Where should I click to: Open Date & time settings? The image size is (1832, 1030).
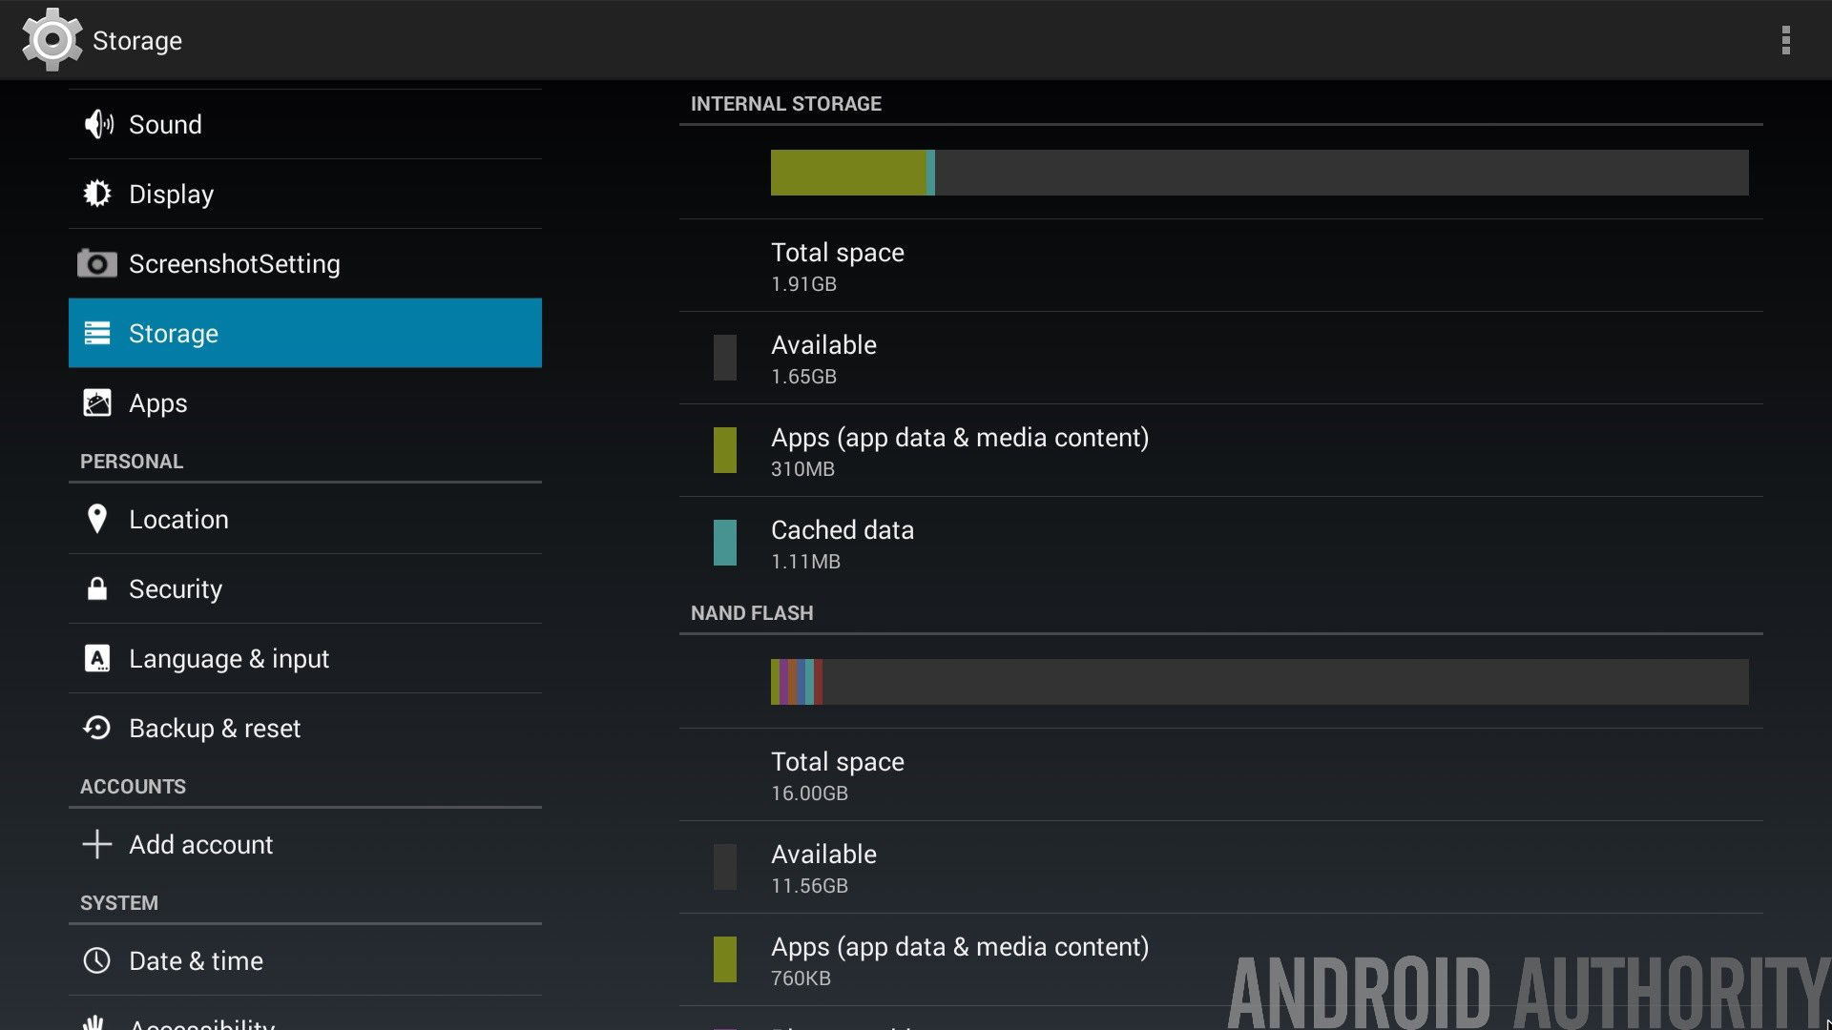(196, 961)
